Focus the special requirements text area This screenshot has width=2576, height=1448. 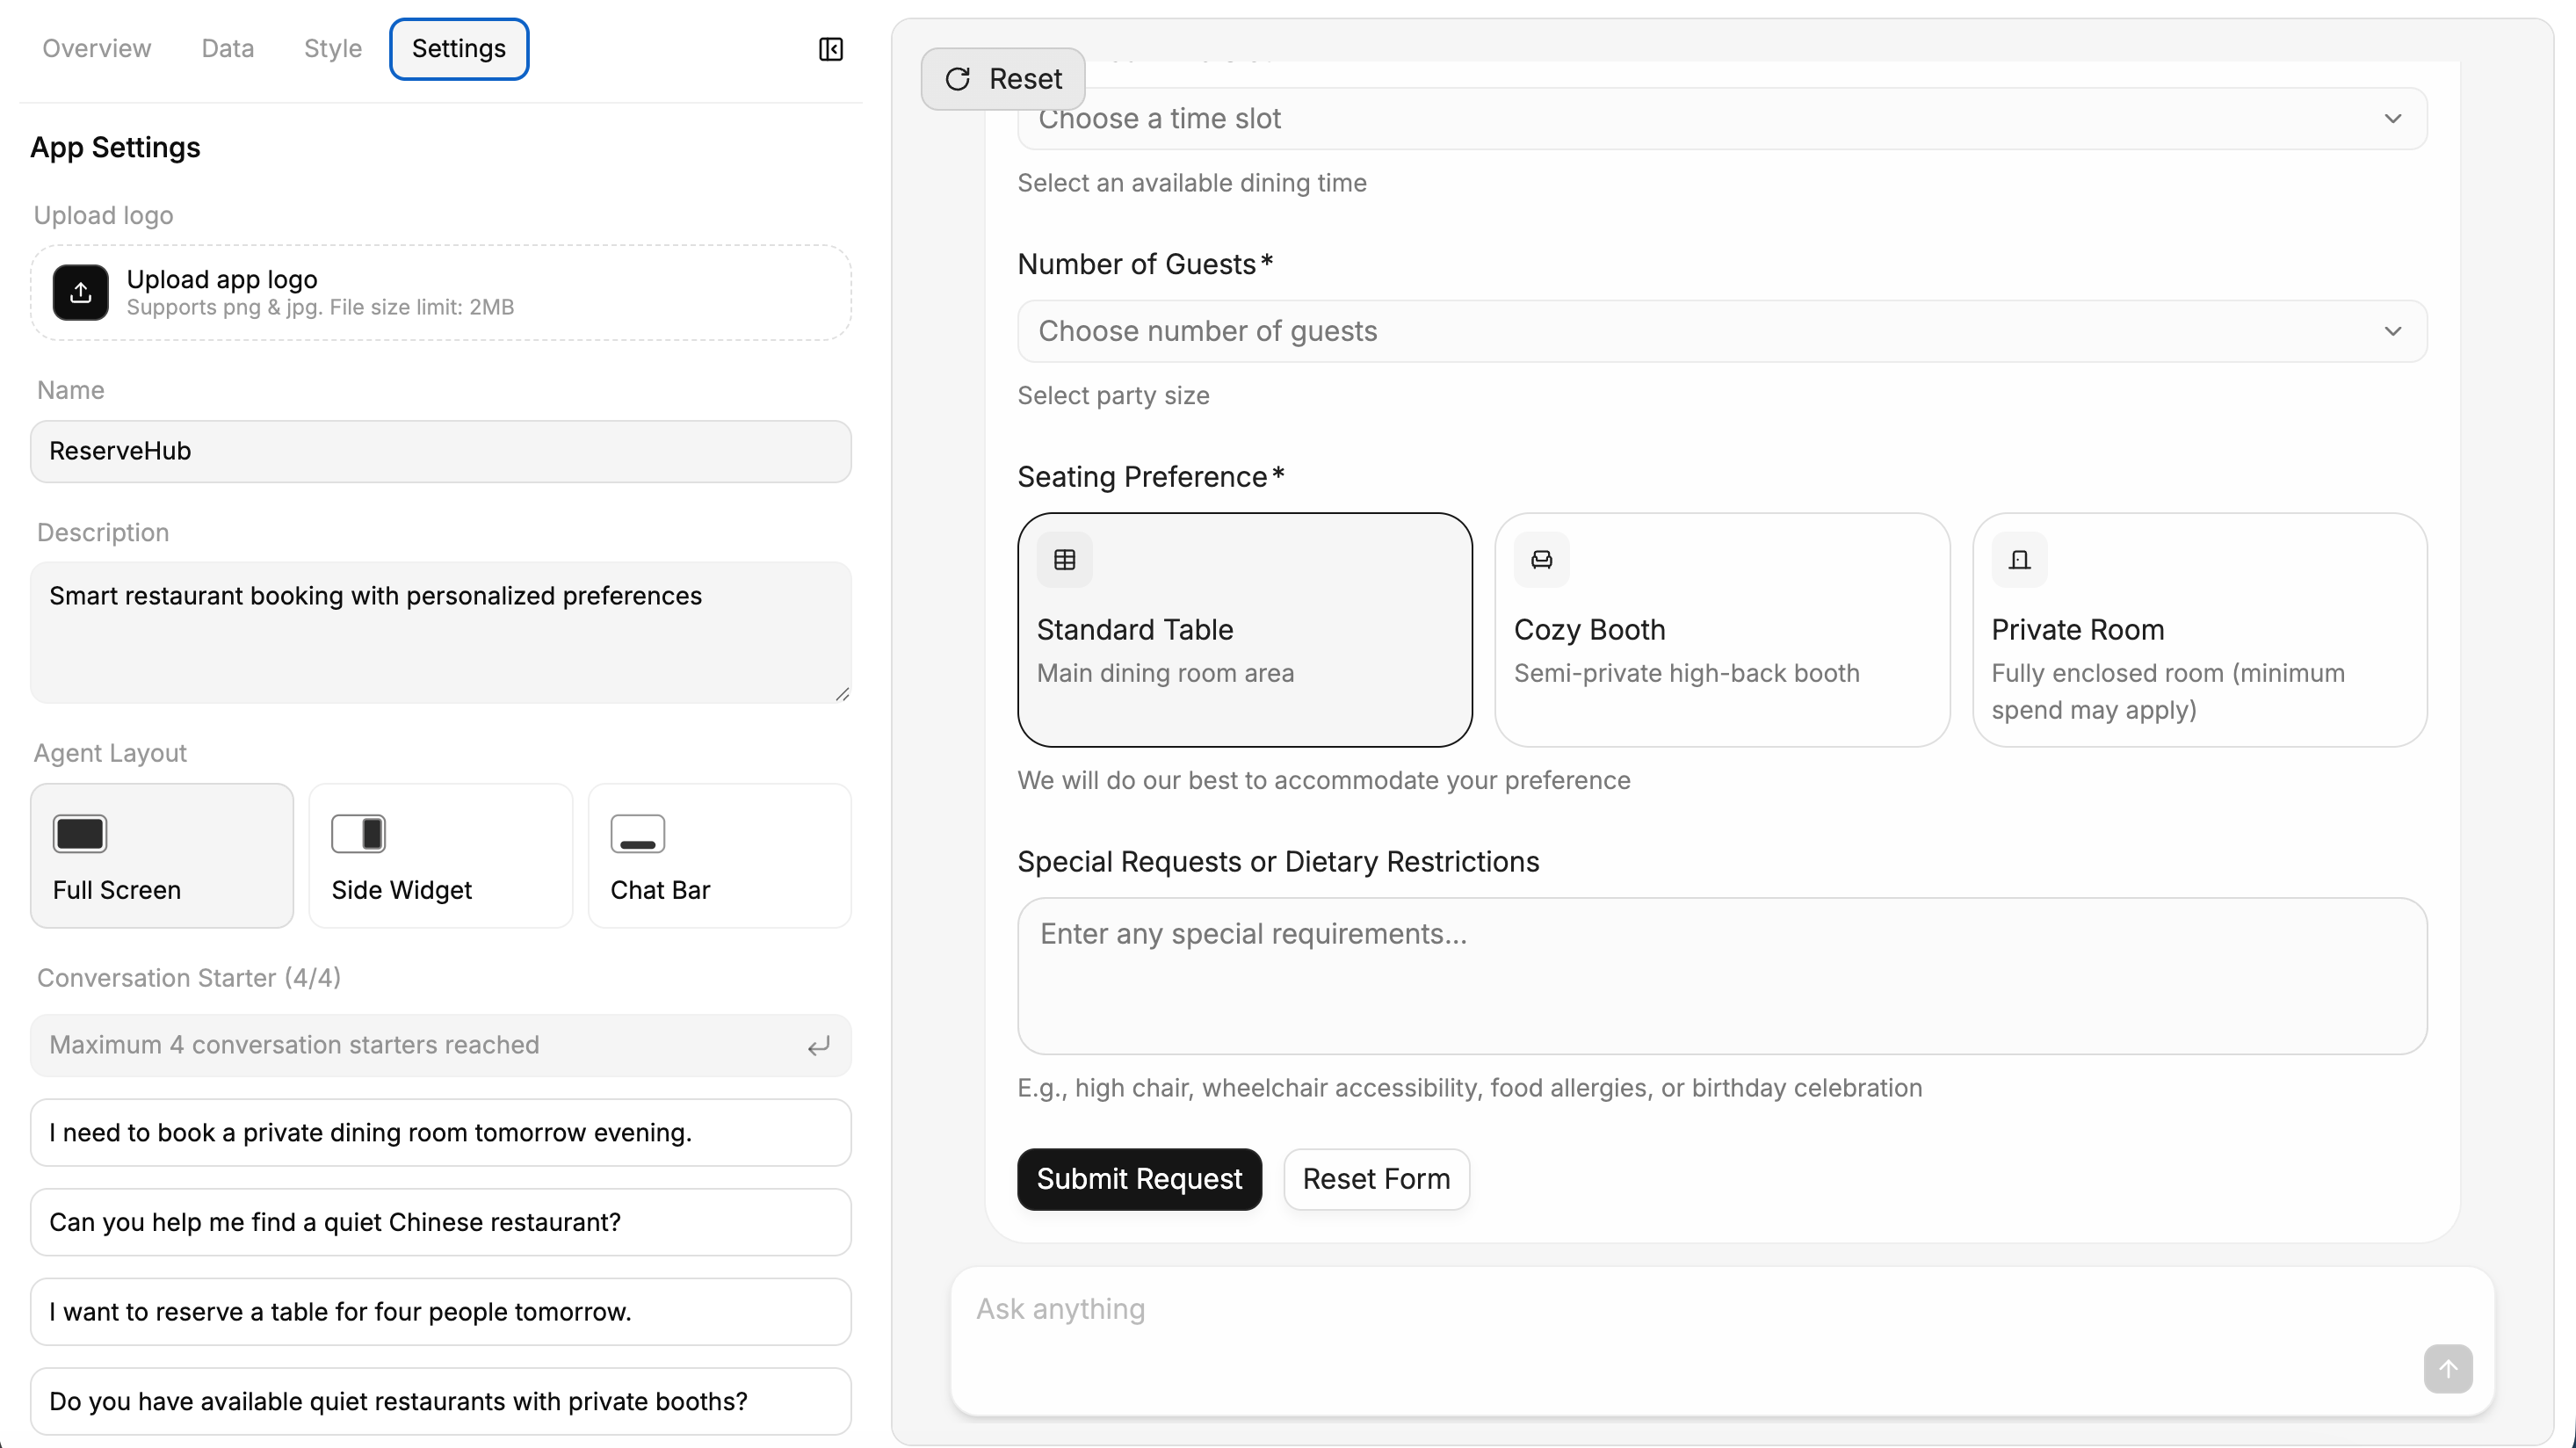[x=1722, y=976]
